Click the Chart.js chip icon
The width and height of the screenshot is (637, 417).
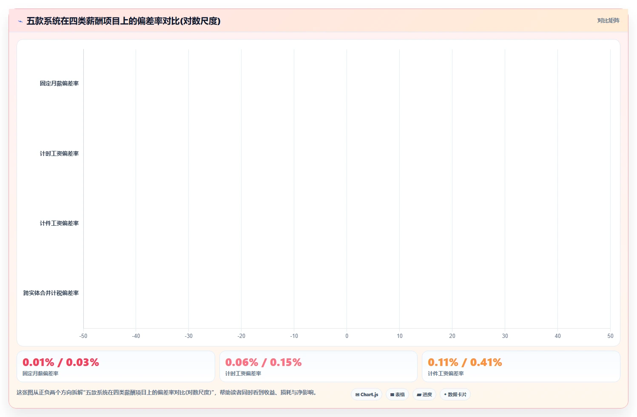[x=358, y=394]
